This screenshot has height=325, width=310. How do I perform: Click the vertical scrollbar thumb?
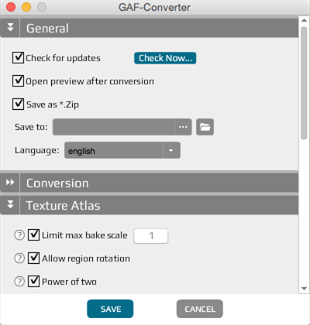pyautogui.click(x=304, y=83)
